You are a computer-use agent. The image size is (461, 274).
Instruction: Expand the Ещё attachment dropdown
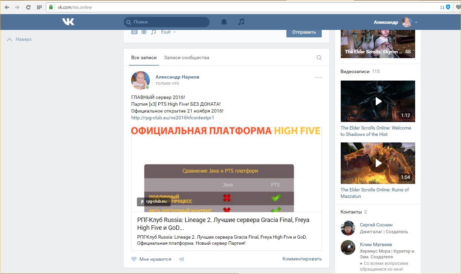pyautogui.click(x=168, y=32)
